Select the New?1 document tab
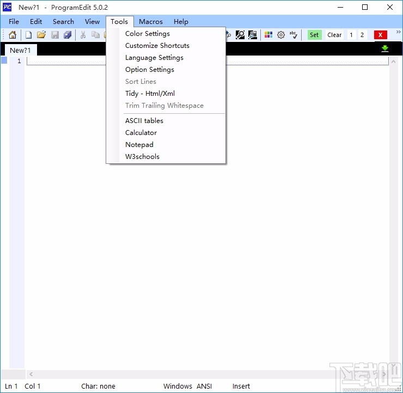This screenshot has width=403, height=393. (x=21, y=50)
